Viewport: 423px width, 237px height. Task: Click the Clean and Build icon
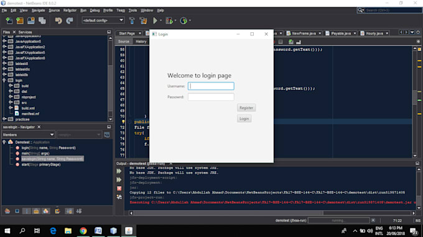point(143,20)
